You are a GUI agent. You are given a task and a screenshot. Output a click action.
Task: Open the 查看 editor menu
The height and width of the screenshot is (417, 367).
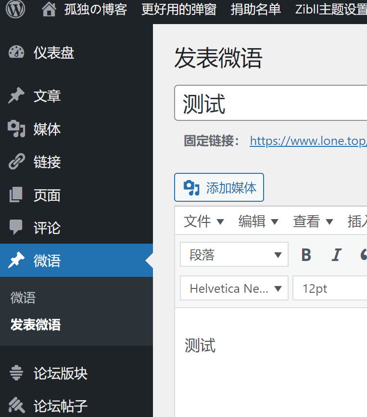(313, 221)
